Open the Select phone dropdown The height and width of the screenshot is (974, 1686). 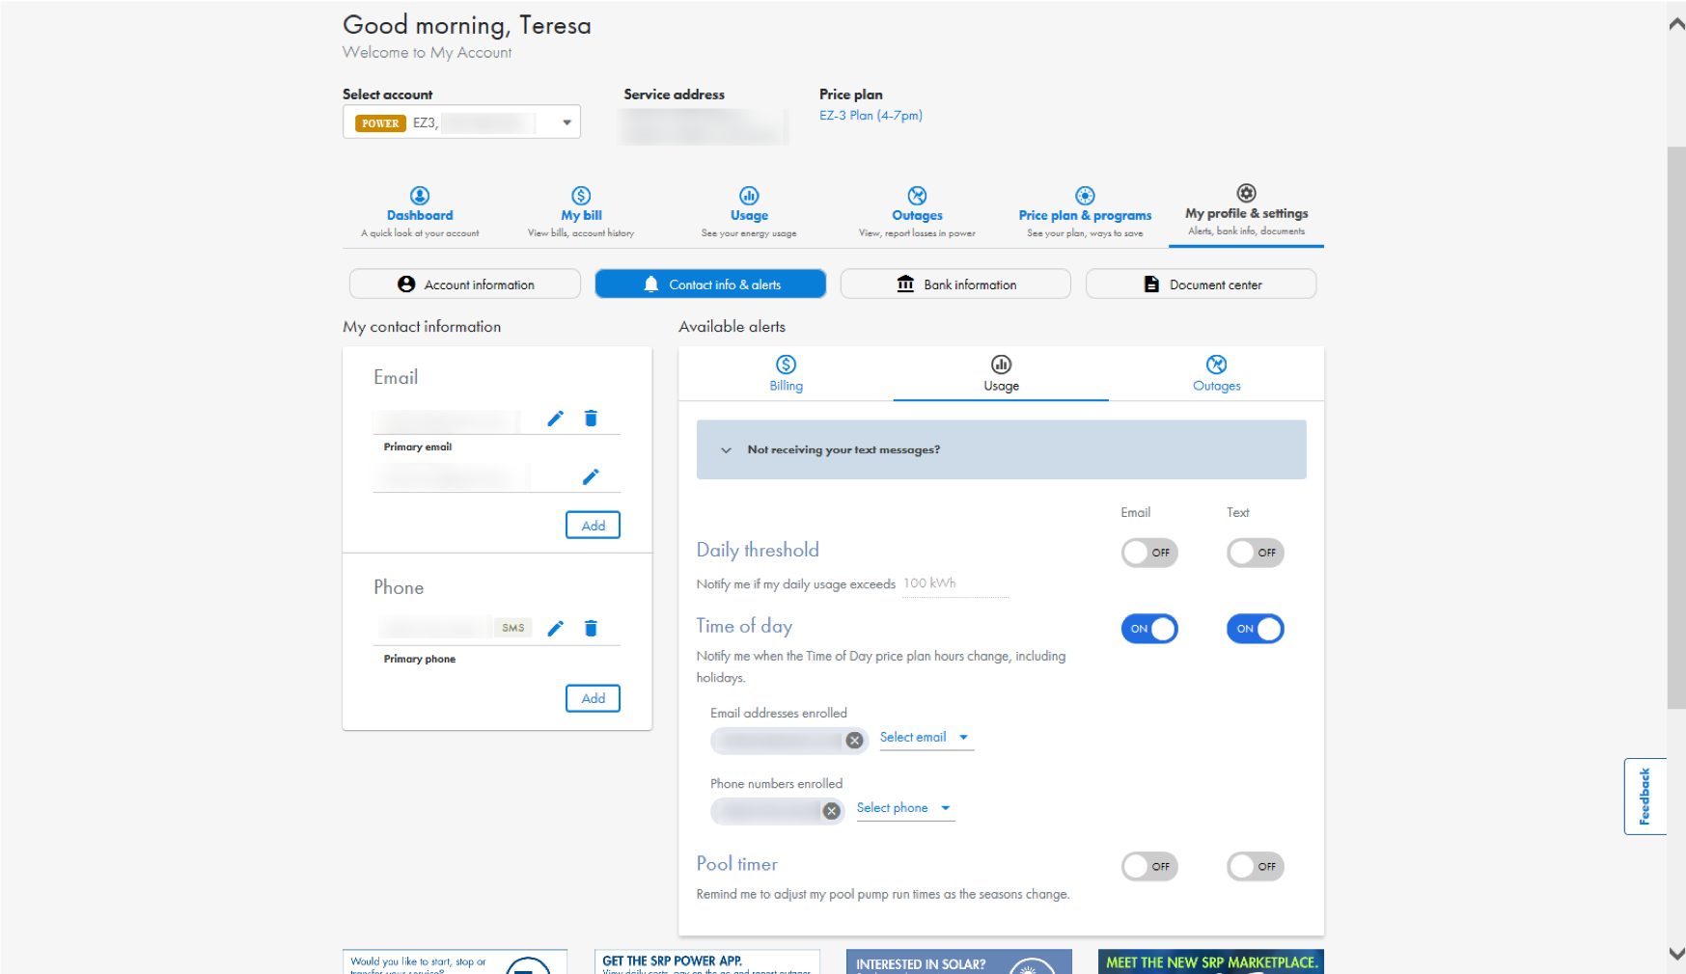904,808
